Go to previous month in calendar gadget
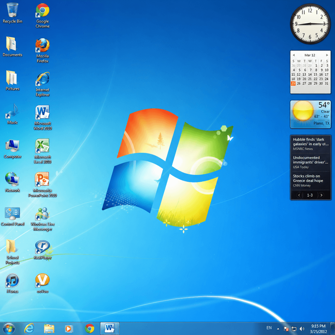 click(293, 55)
